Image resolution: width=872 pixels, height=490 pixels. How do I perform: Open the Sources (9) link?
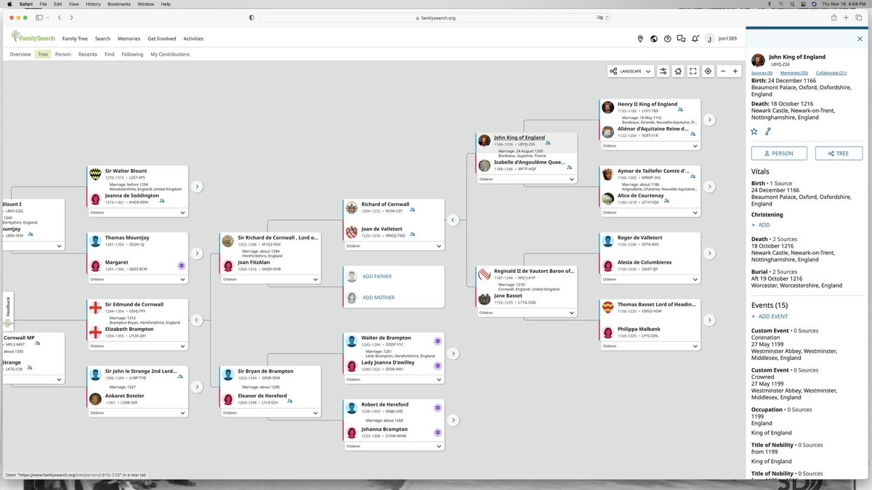[x=762, y=73]
